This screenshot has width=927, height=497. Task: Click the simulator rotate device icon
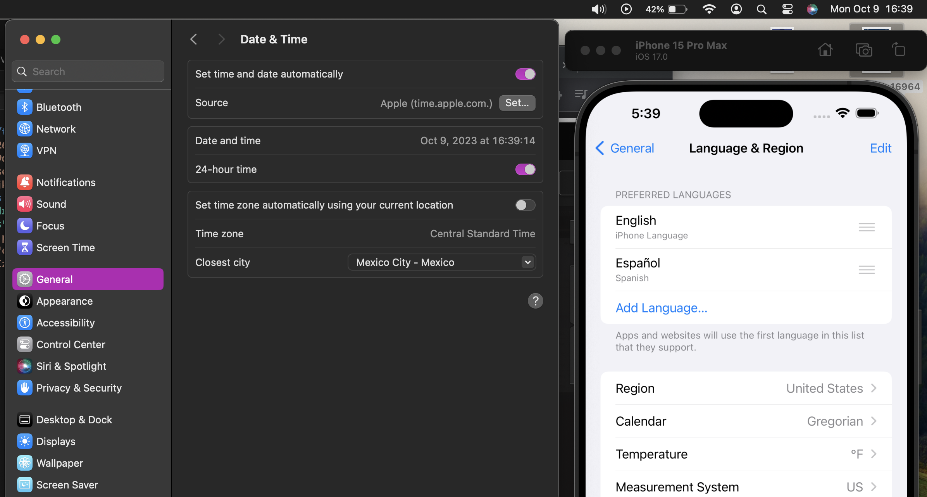pyautogui.click(x=899, y=50)
